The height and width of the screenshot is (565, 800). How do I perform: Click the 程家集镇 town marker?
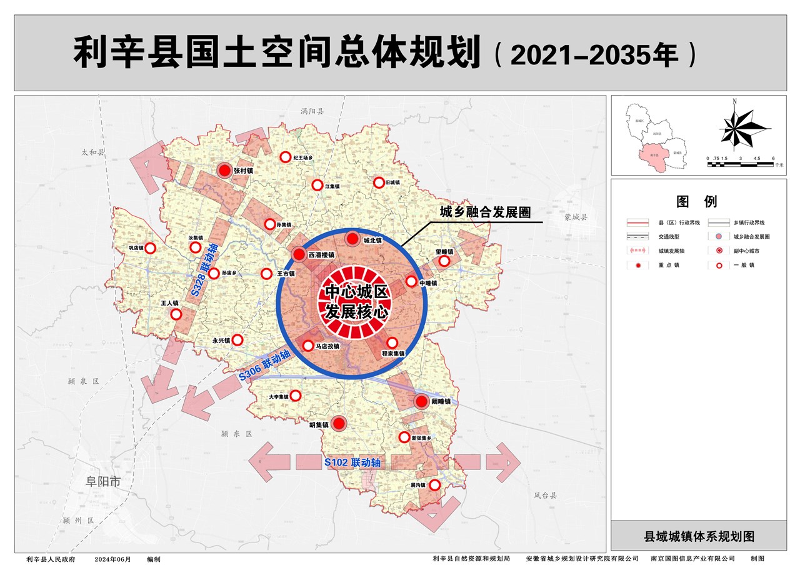click(392, 343)
